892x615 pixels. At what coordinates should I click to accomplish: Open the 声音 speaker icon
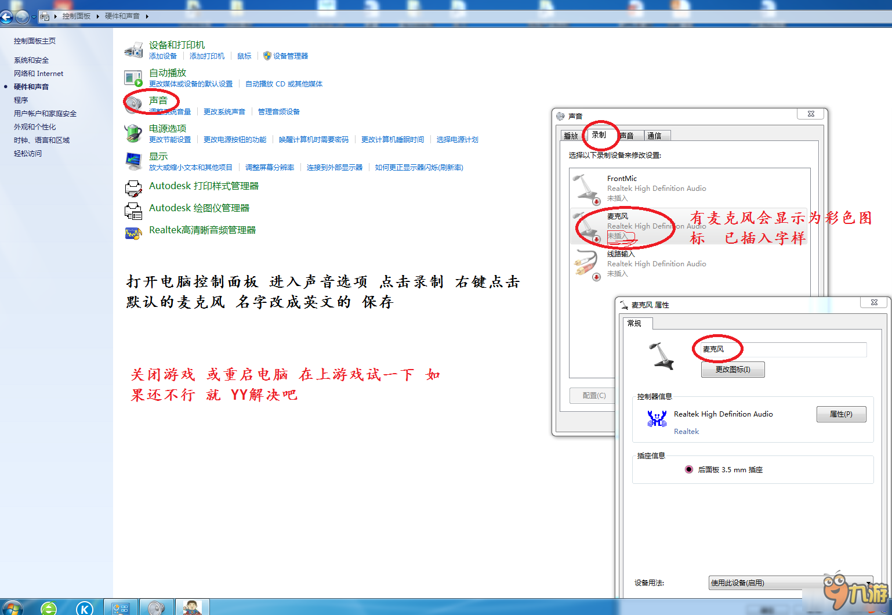coord(133,104)
